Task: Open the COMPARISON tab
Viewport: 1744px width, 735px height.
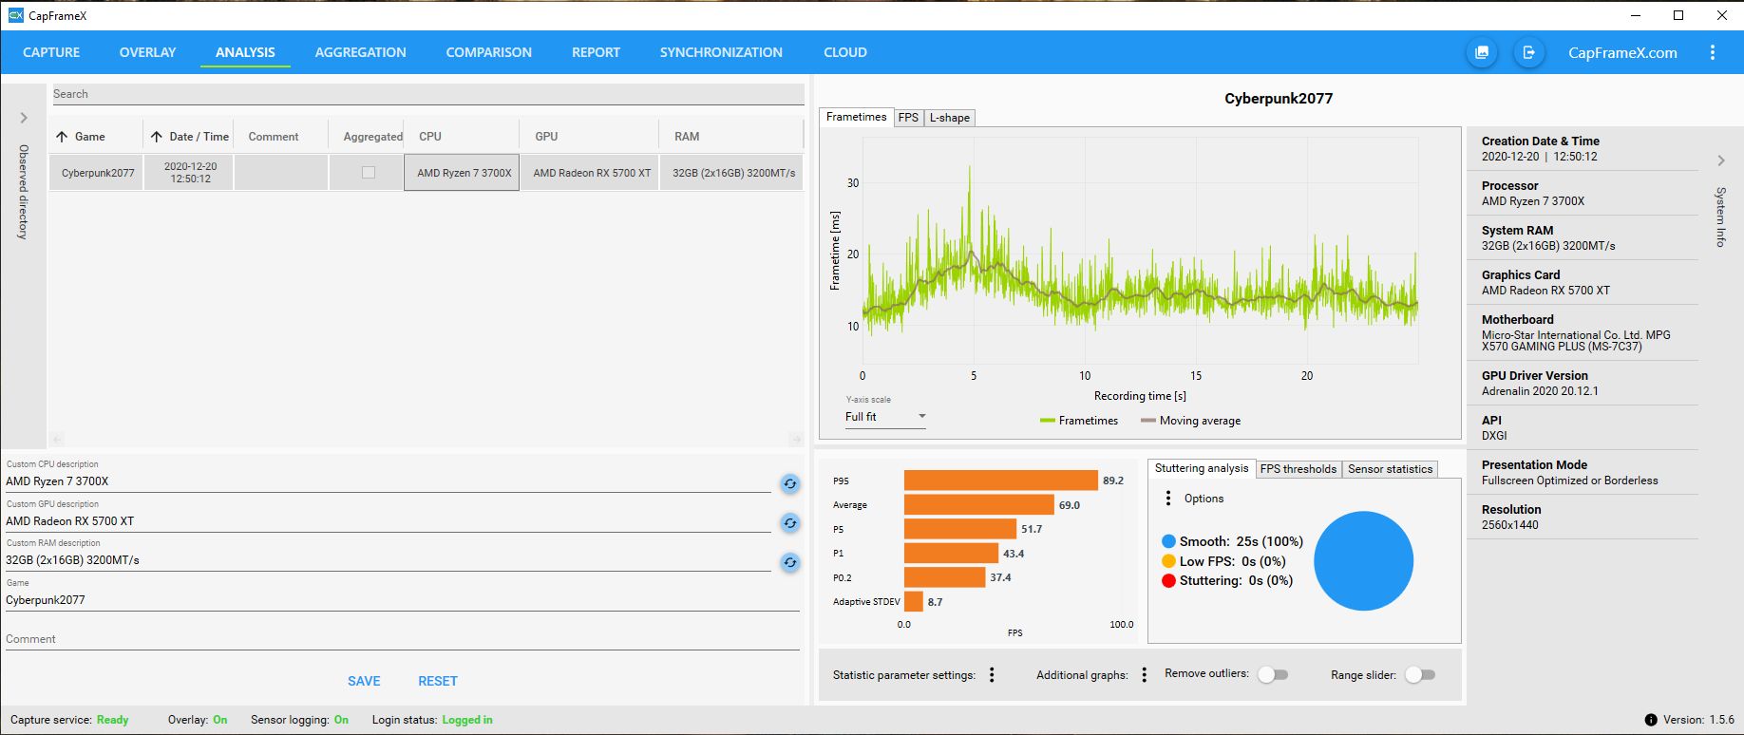Action: click(x=489, y=53)
